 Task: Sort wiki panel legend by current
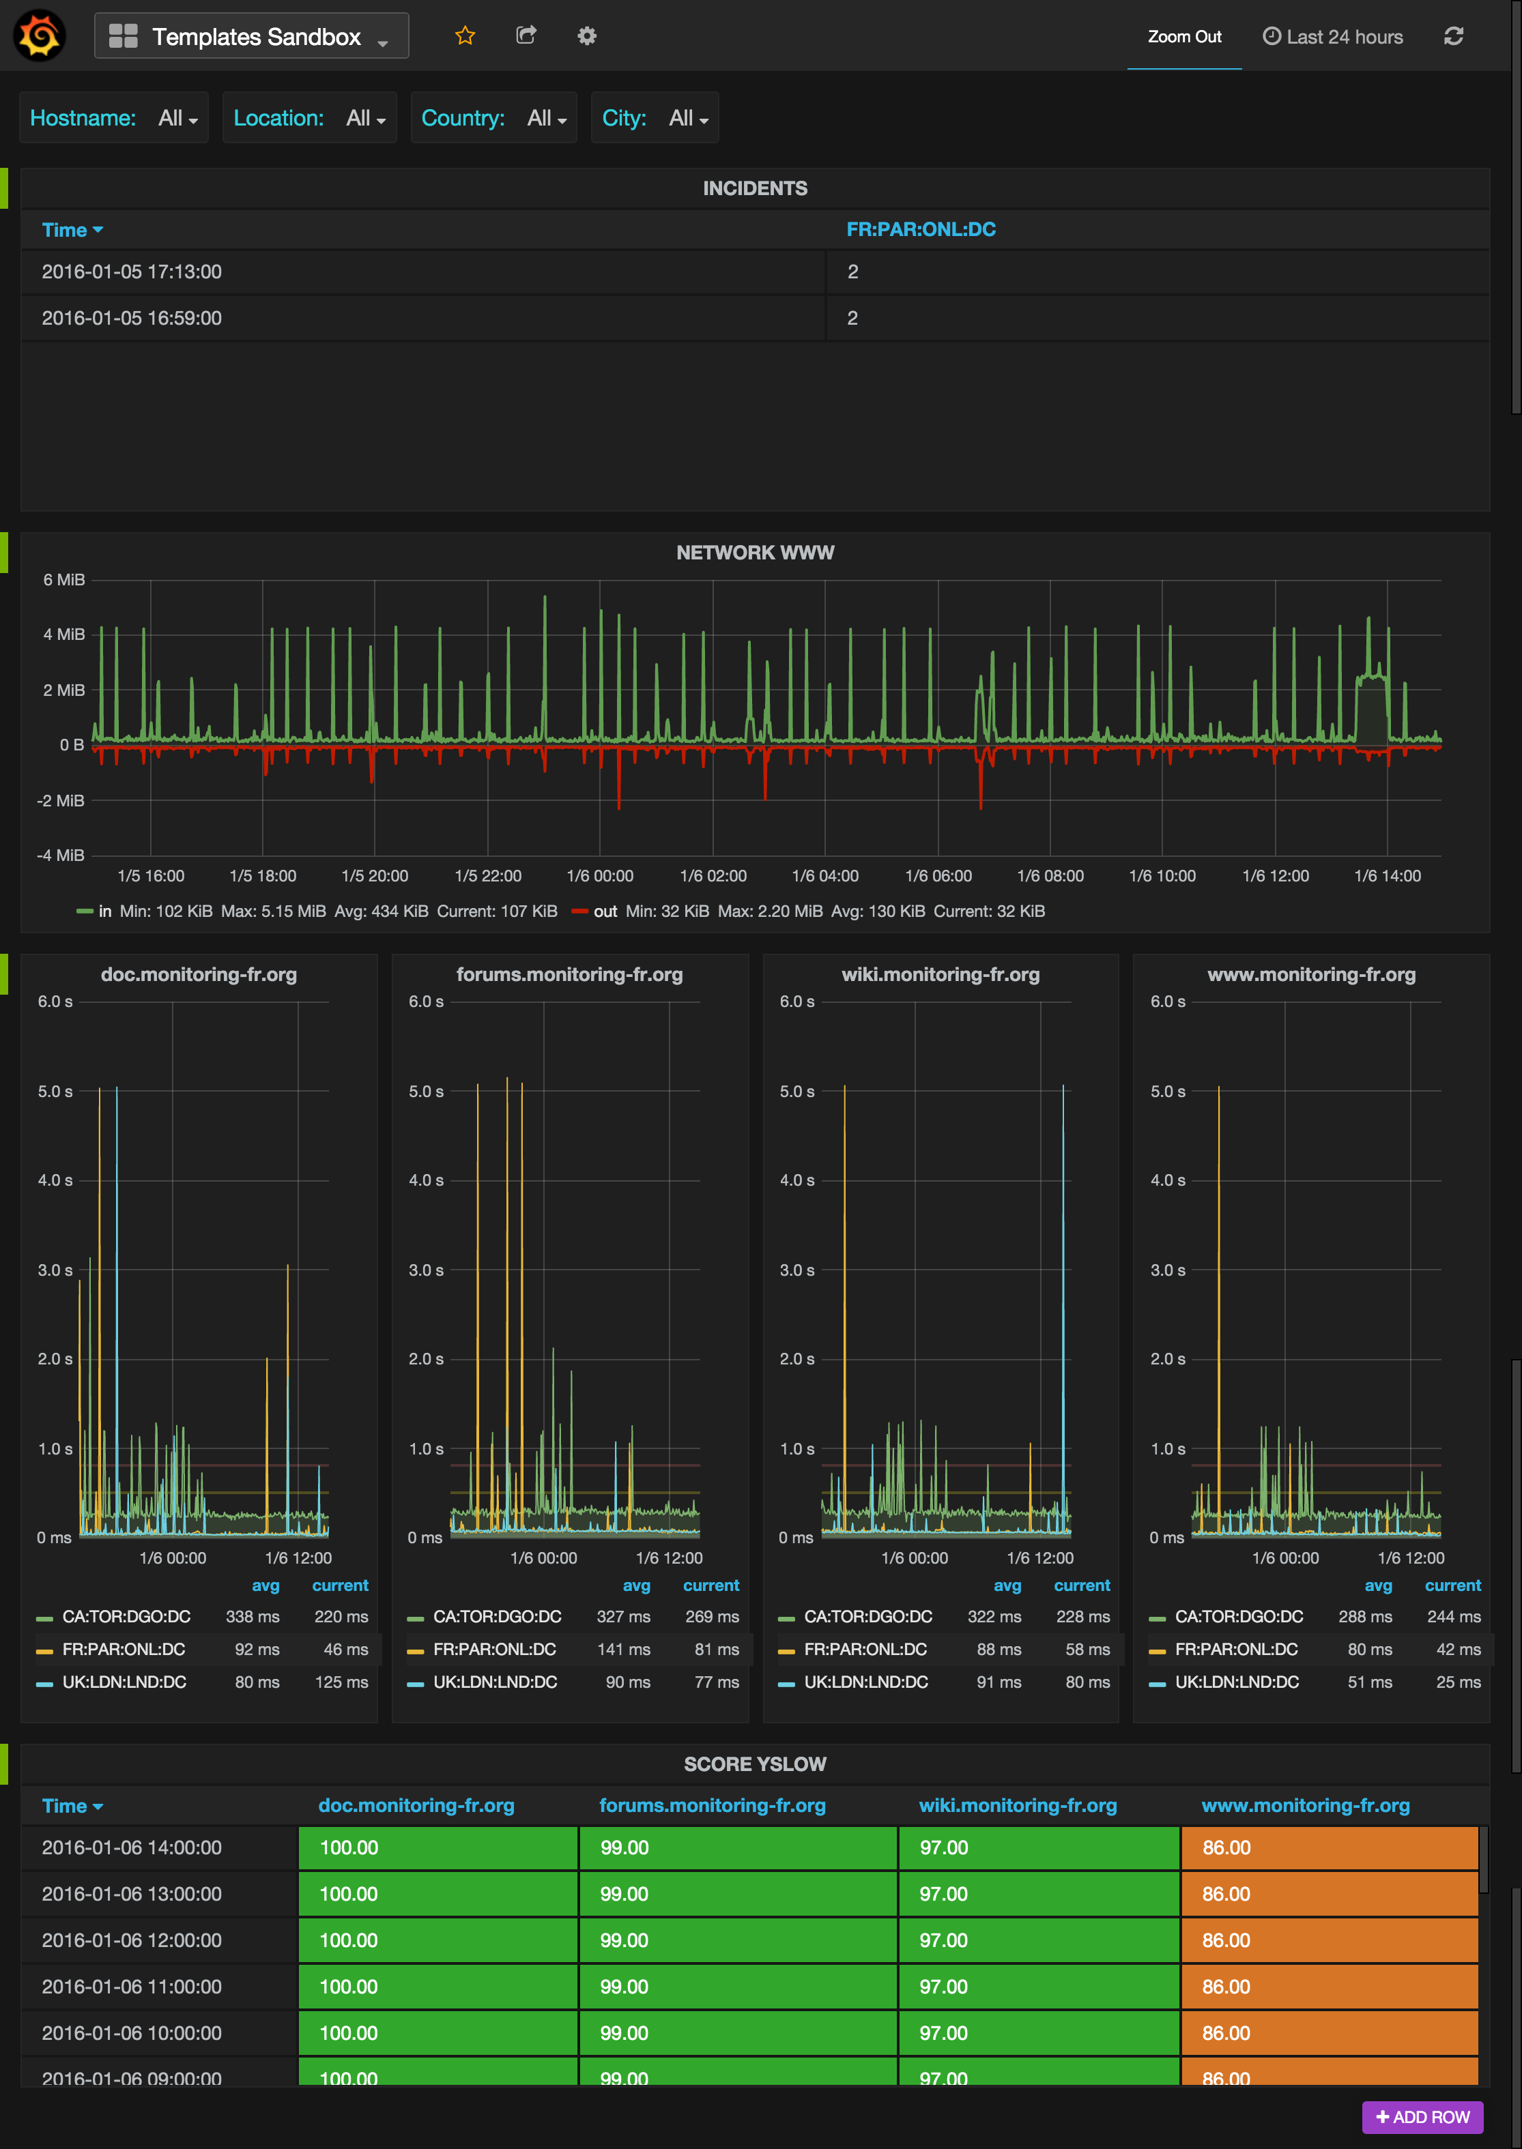1082,1585
